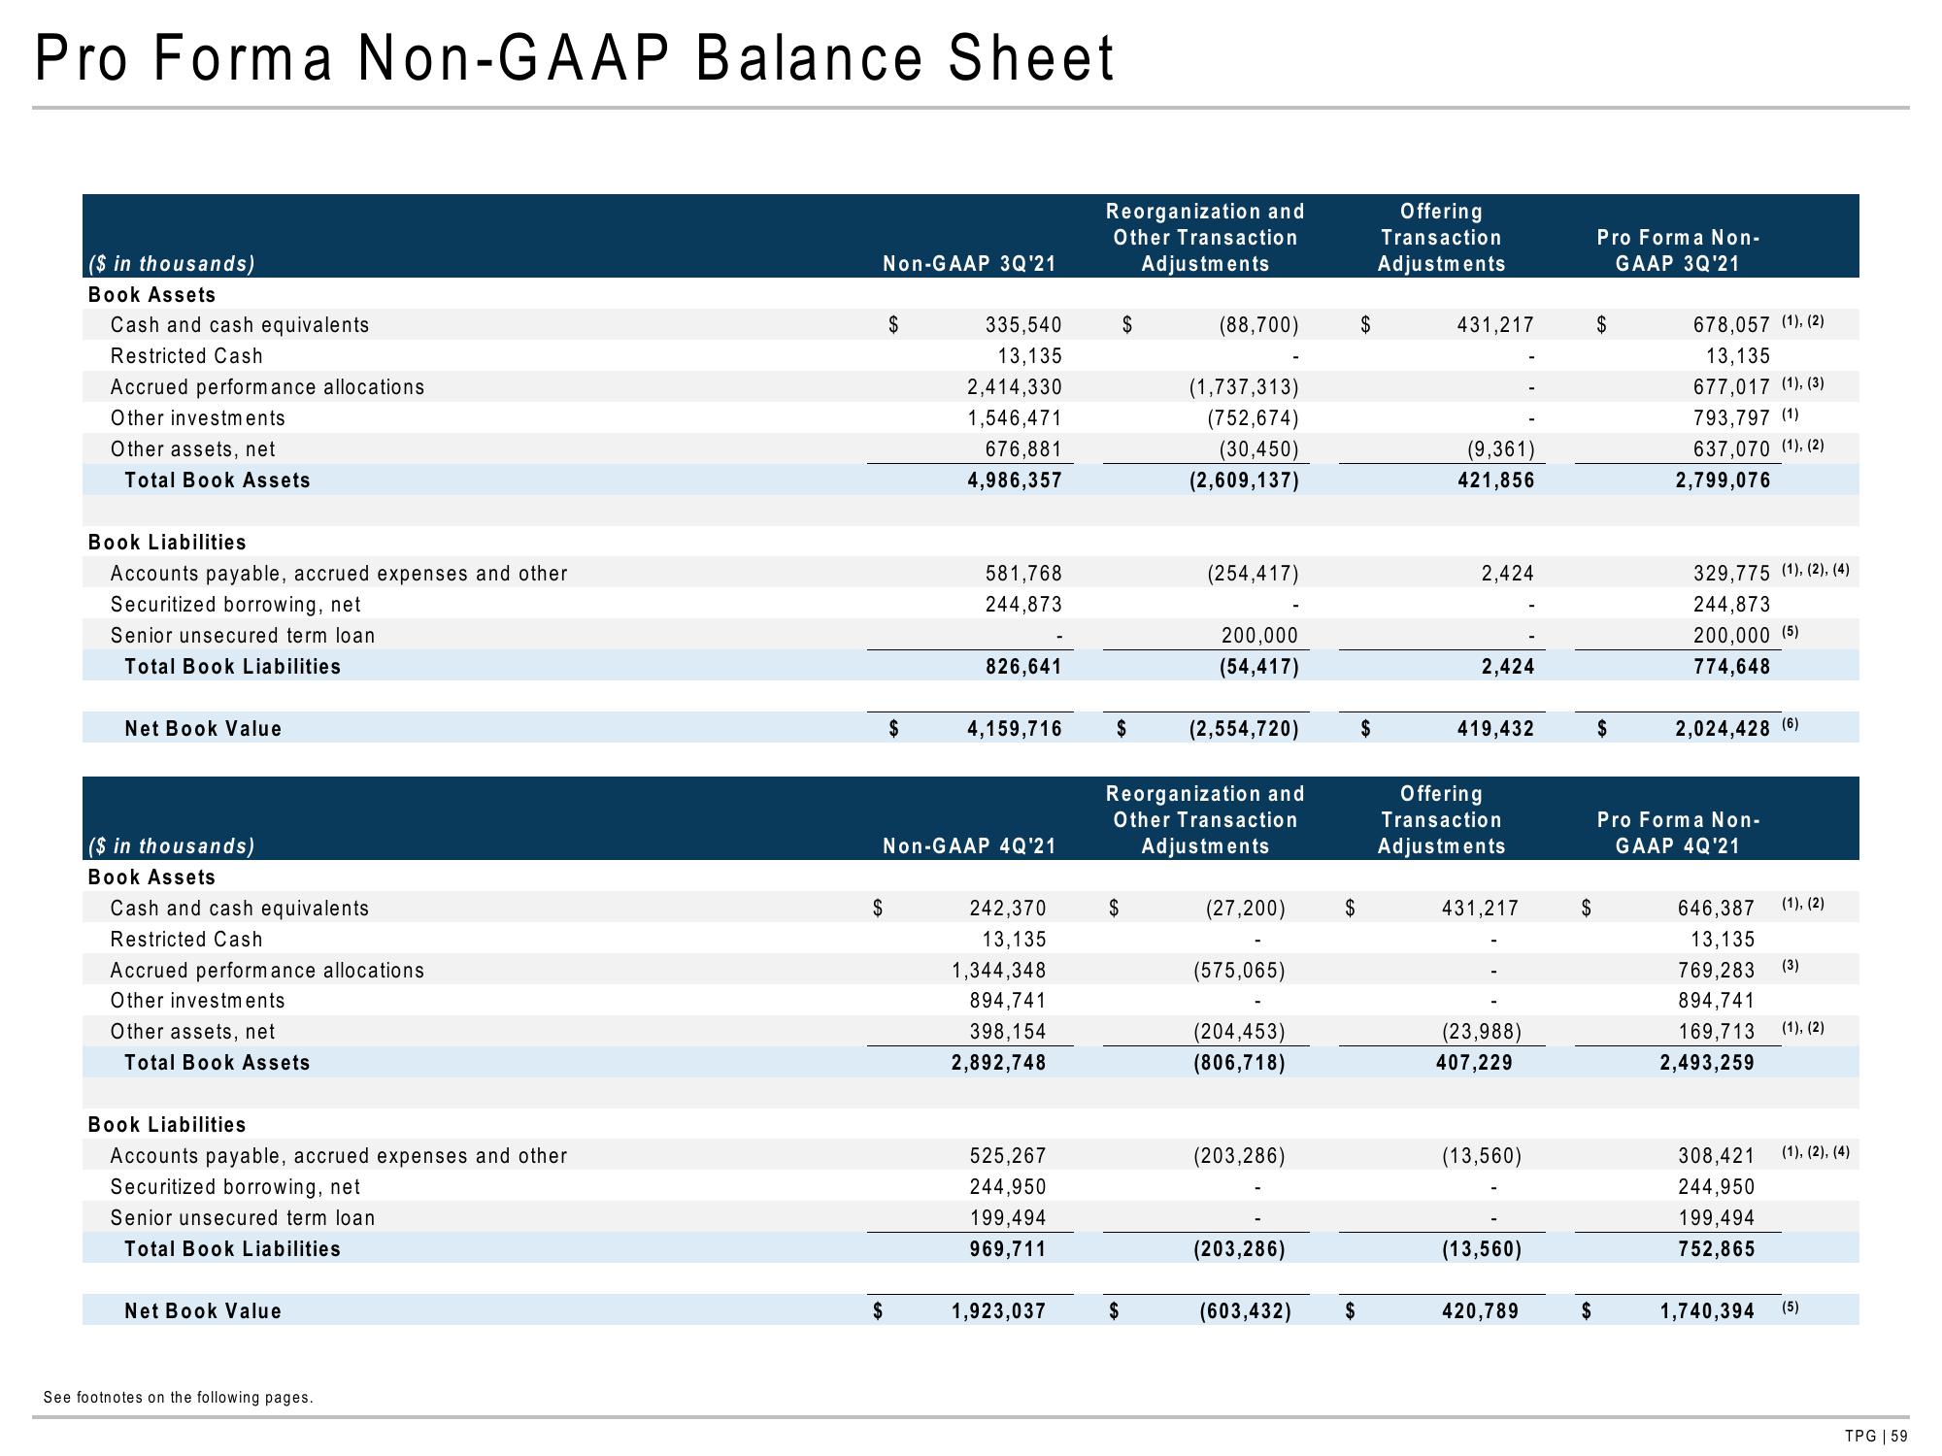1942x1456 pixels.
Task: Click the 'Pro Forma Non-GAAP 4Q'21' column header
Action: [x=1679, y=833]
